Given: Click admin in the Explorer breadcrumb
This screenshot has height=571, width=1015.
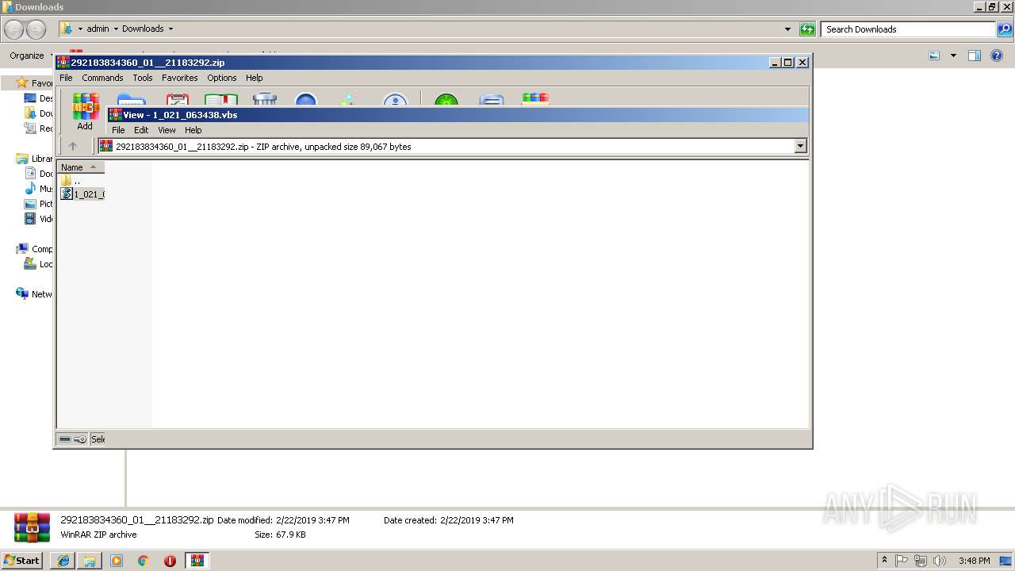Looking at the screenshot, I should (x=98, y=29).
